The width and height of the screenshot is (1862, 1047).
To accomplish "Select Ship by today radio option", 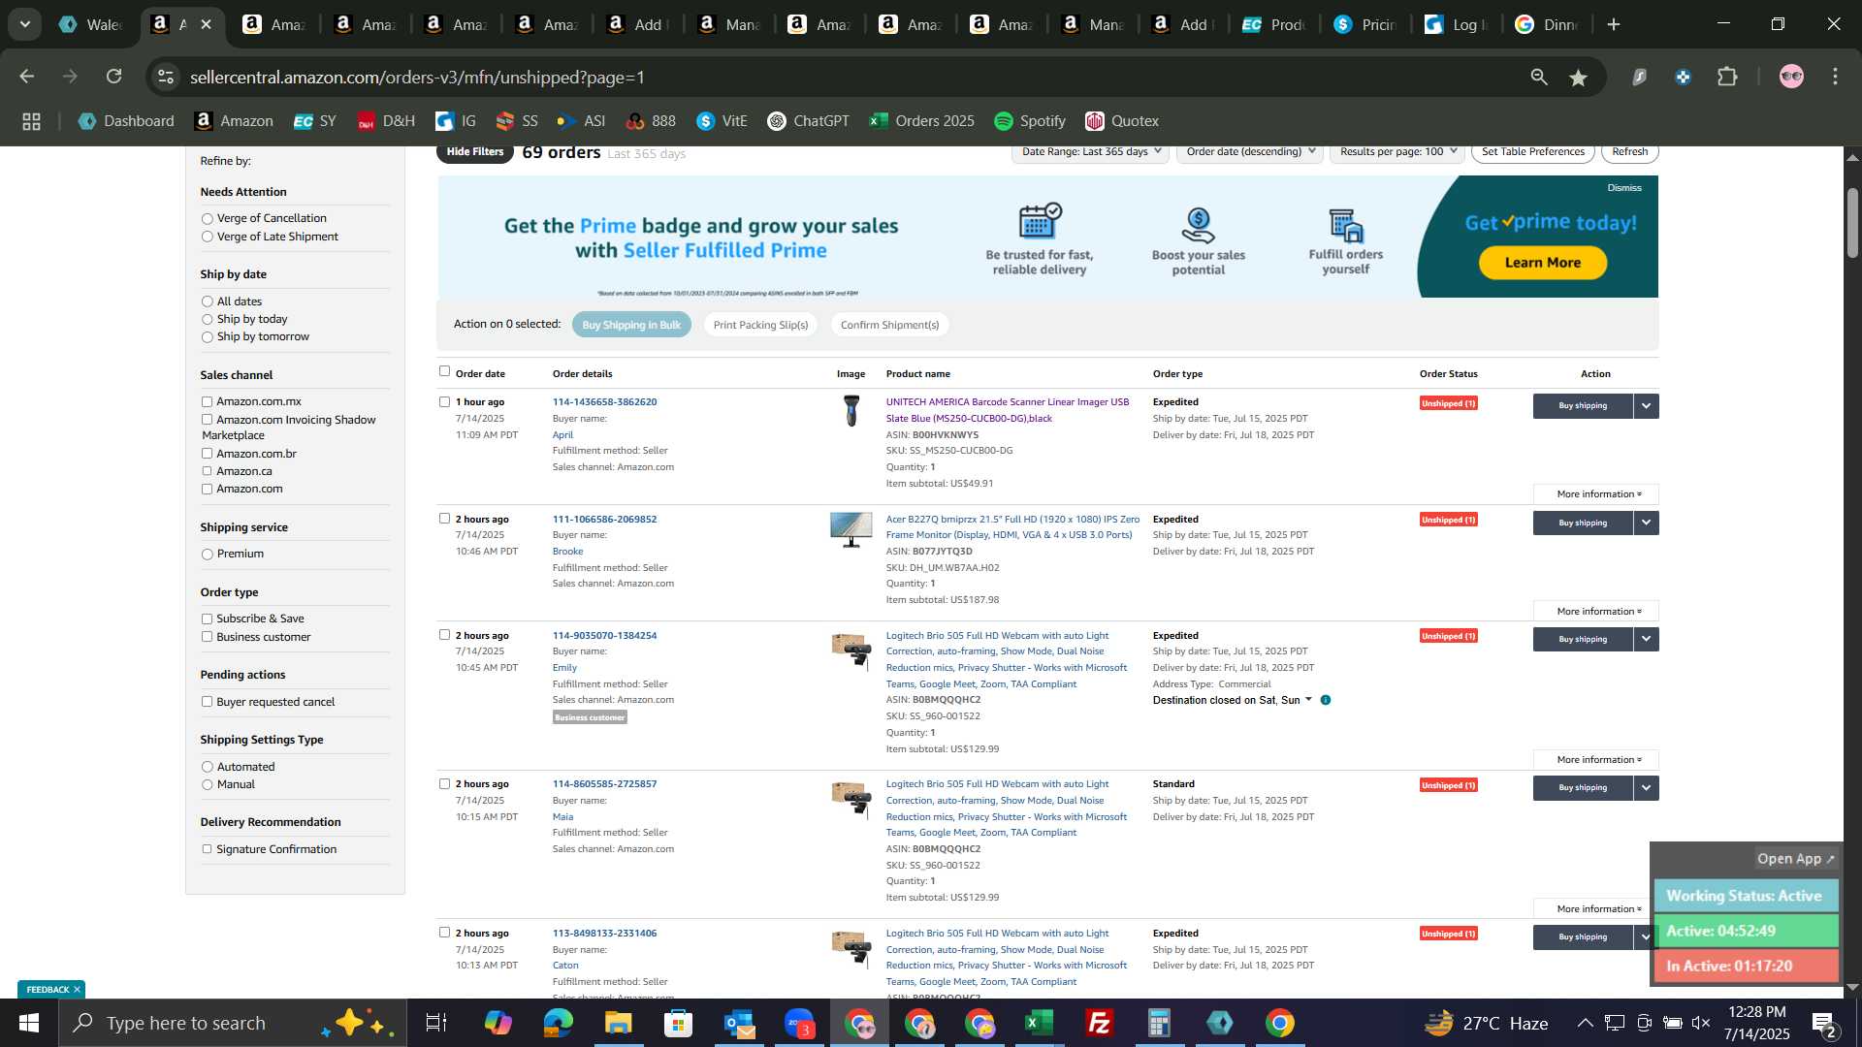I will [207, 320].
